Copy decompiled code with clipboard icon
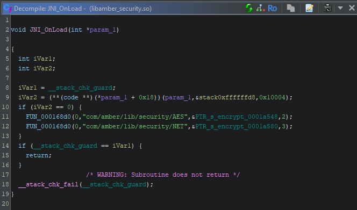 (291, 8)
